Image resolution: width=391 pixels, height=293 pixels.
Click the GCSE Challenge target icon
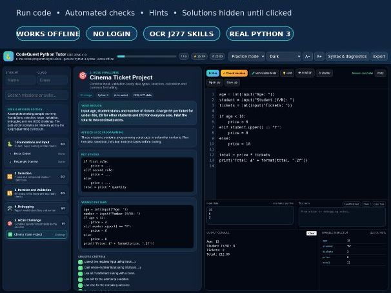click(x=10, y=223)
